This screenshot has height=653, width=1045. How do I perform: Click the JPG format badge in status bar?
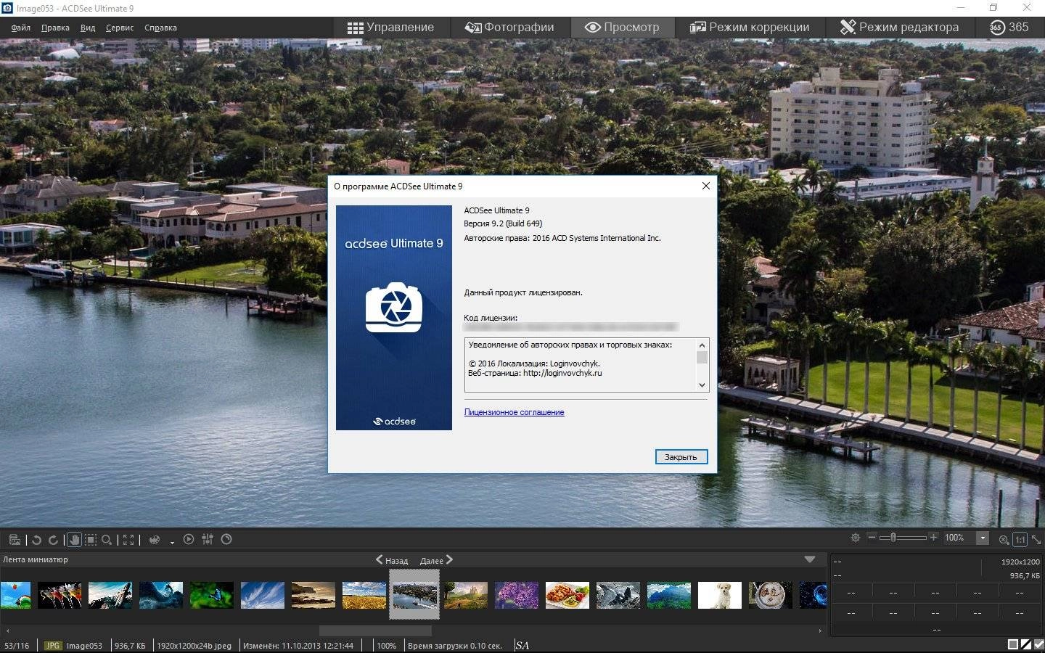[53, 646]
